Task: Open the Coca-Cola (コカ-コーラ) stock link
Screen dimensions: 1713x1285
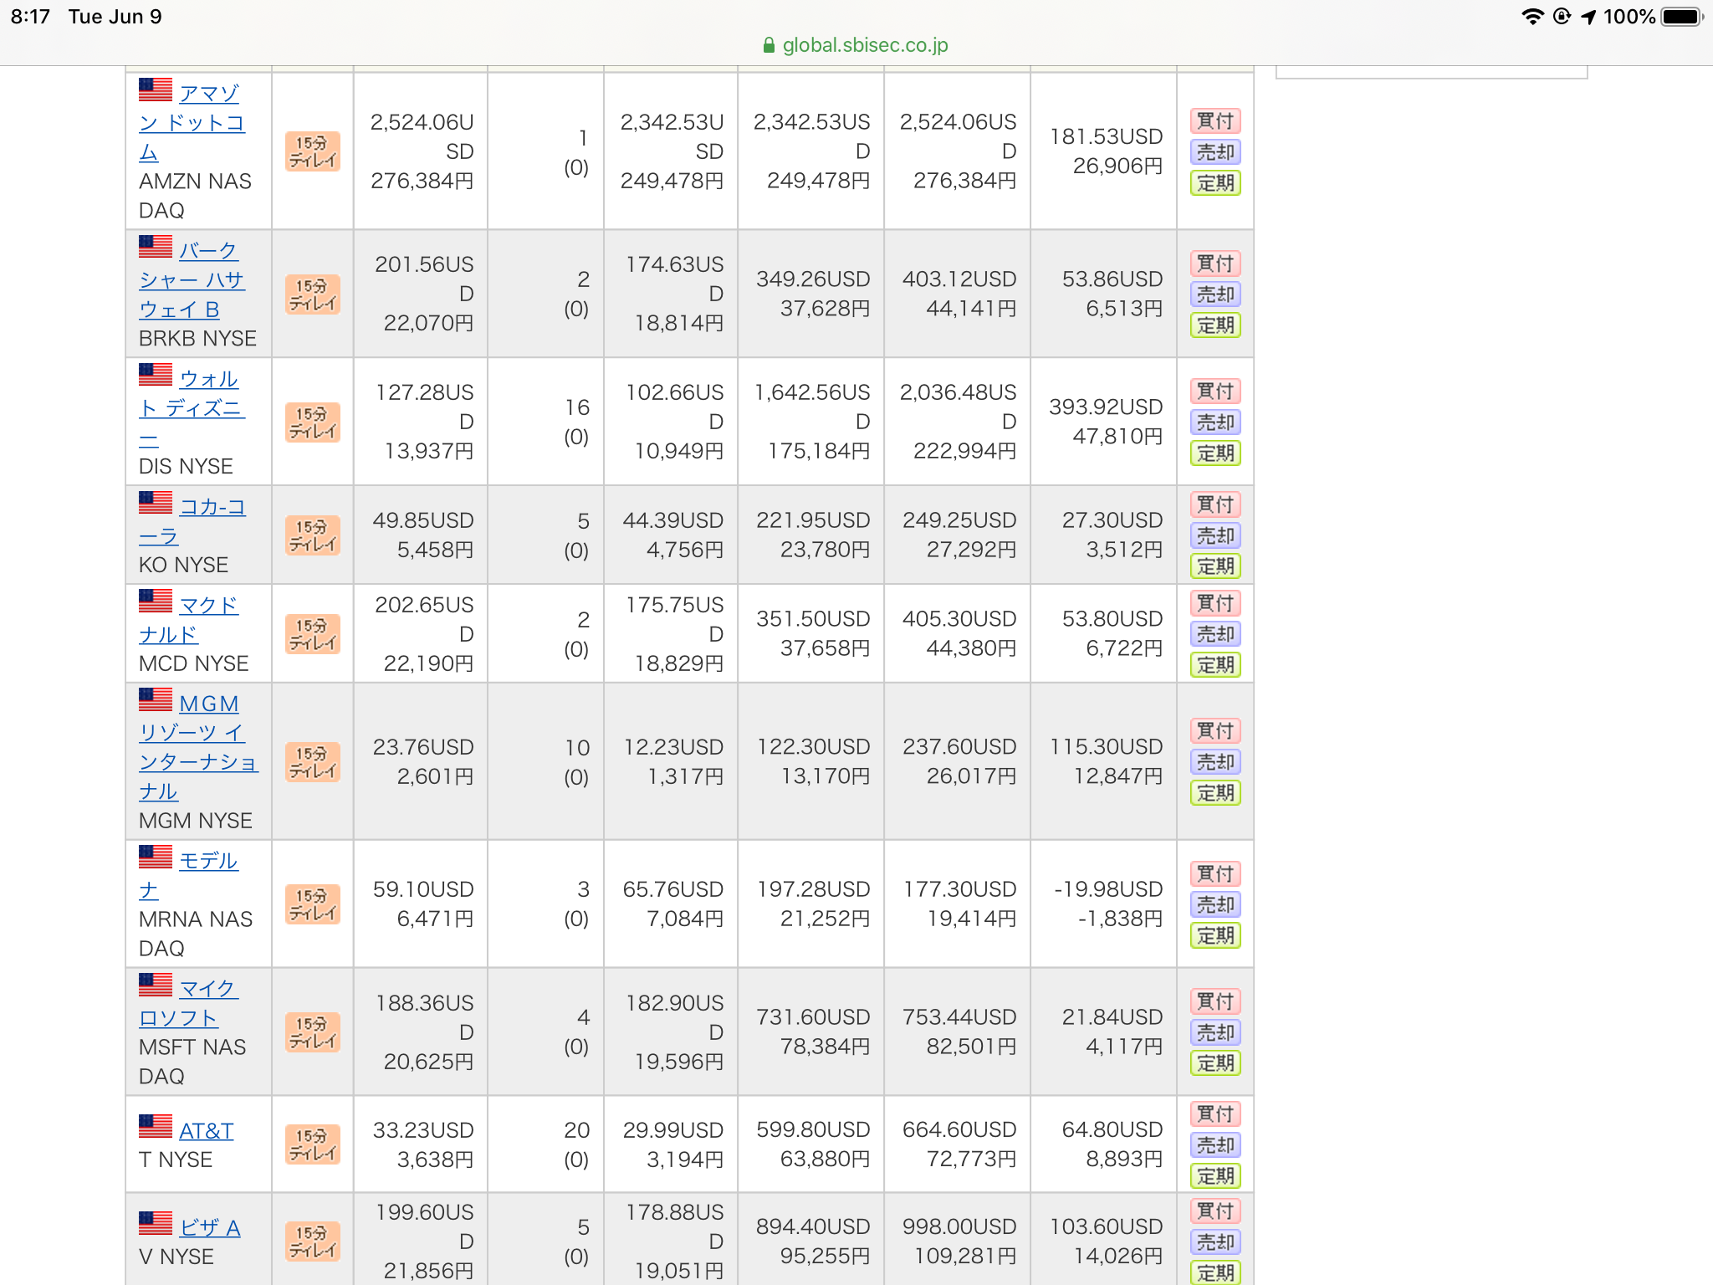Action: click(192, 521)
